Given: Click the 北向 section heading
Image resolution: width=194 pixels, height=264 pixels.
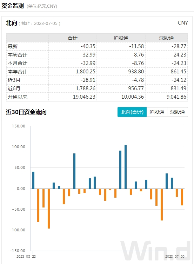Looking at the screenshot, I should [x=12, y=23].
